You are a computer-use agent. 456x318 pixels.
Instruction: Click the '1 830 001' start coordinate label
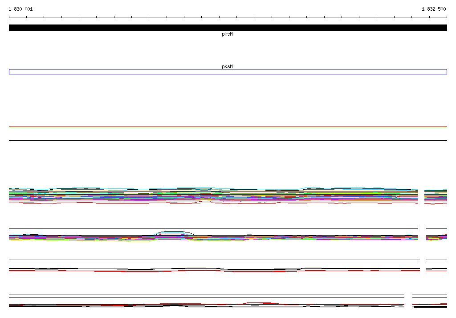click(x=20, y=9)
